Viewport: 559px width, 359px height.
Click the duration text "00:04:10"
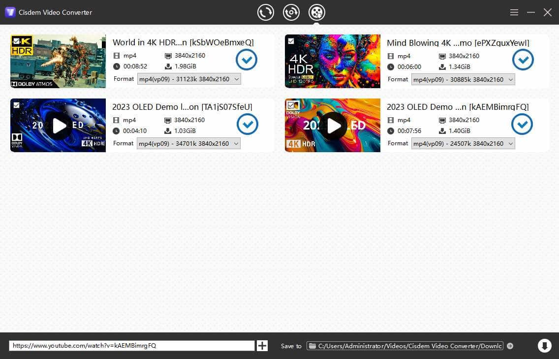click(135, 131)
